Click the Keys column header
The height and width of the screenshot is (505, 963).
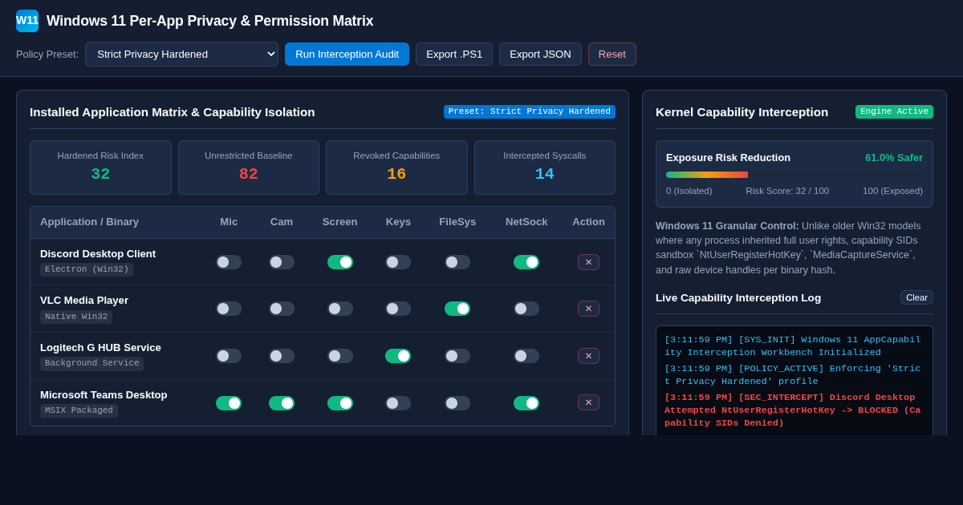398,222
